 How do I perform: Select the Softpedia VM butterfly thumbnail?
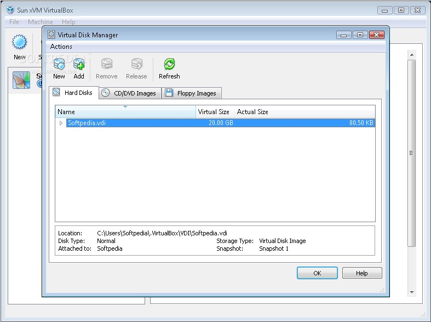[21, 80]
